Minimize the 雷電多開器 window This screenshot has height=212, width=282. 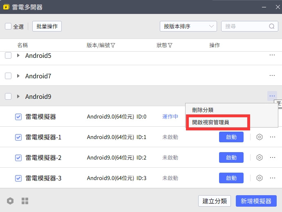pos(264,7)
